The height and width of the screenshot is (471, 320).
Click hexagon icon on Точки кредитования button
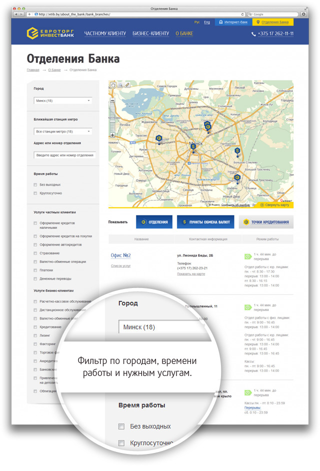click(246, 222)
